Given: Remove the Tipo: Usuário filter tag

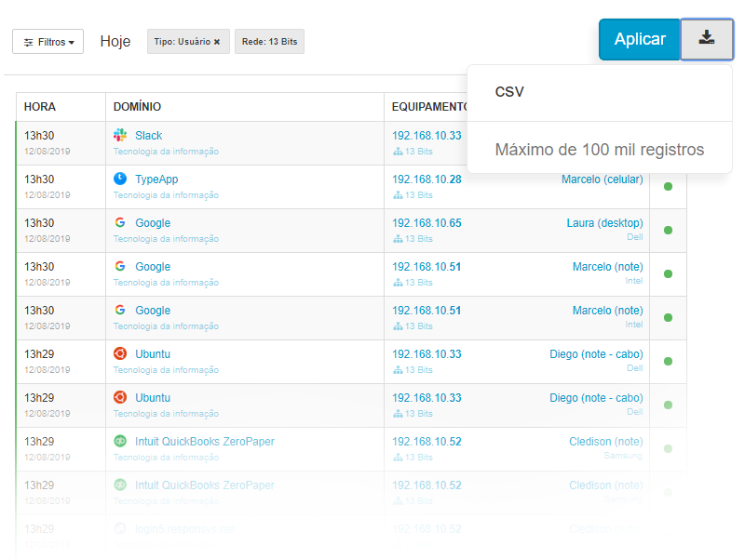Looking at the screenshot, I should (x=217, y=42).
